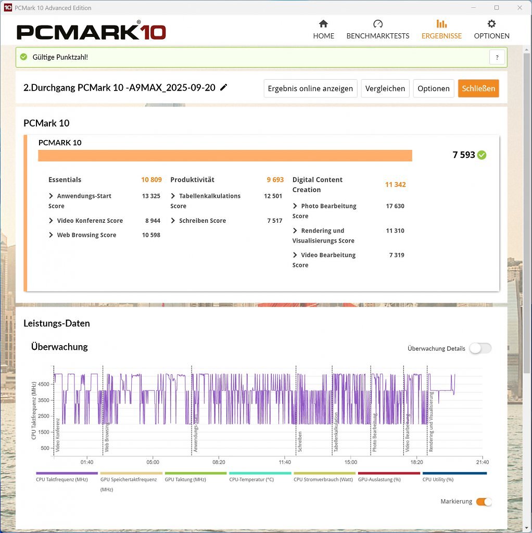Image resolution: width=532 pixels, height=533 pixels.
Task: Click the scrollbar up arrow
Action: click(527, 49)
